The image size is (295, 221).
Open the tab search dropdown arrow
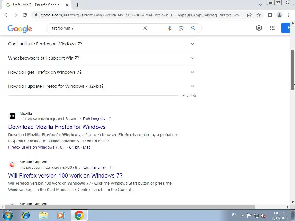(260, 5)
